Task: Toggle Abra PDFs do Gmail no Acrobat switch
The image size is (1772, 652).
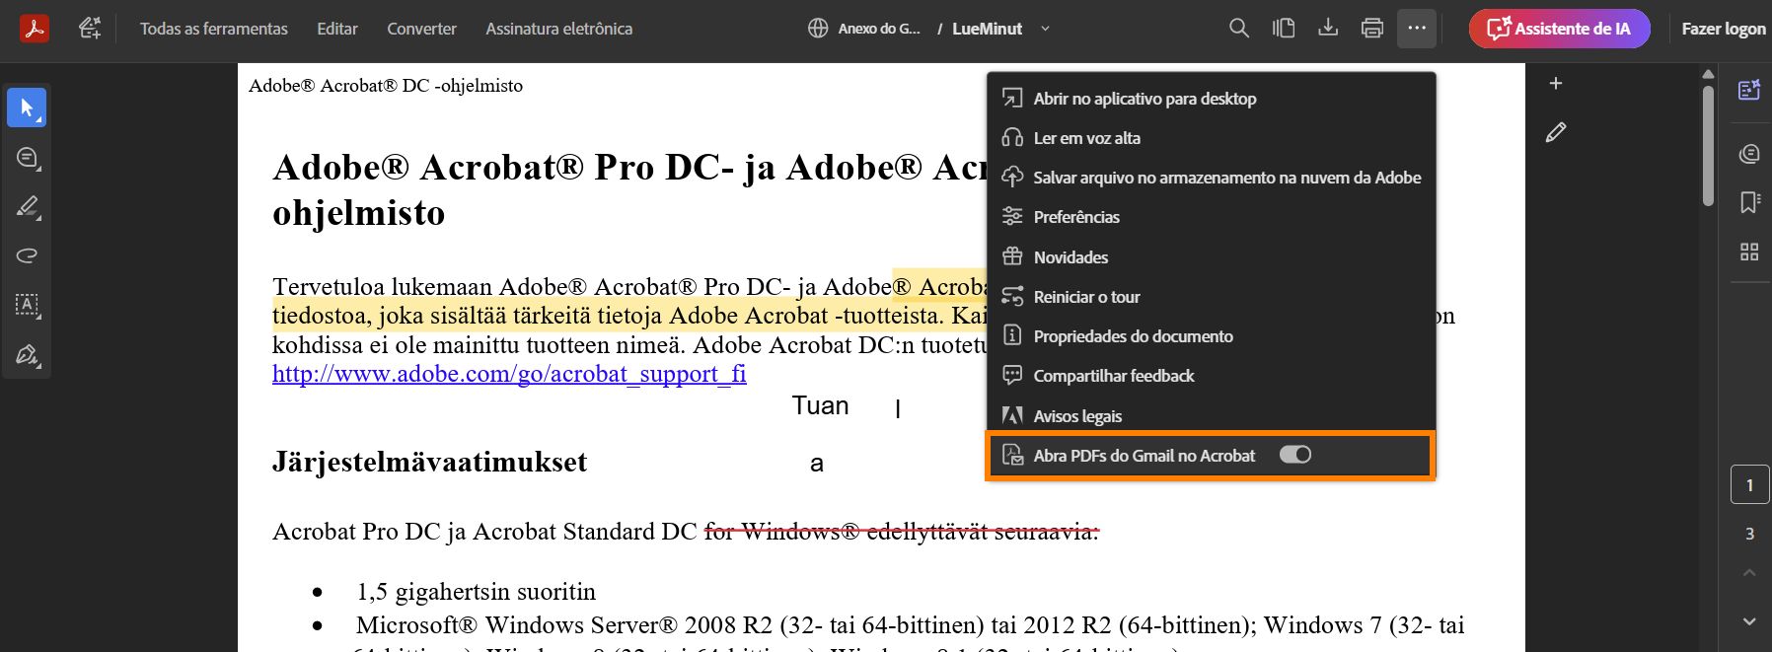Action: pyautogui.click(x=1294, y=455)
